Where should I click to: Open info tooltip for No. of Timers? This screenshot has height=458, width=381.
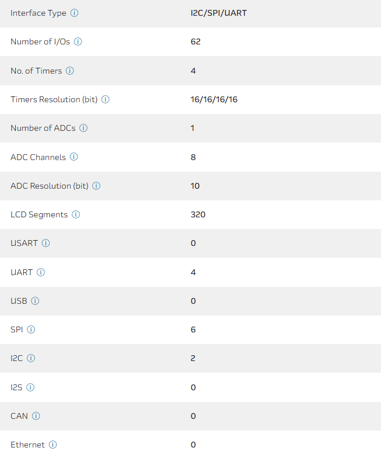point(70,71)
